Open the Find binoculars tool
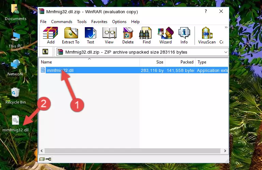 tap(147, 35)
